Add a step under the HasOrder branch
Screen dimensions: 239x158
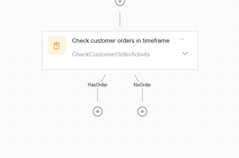97,111
